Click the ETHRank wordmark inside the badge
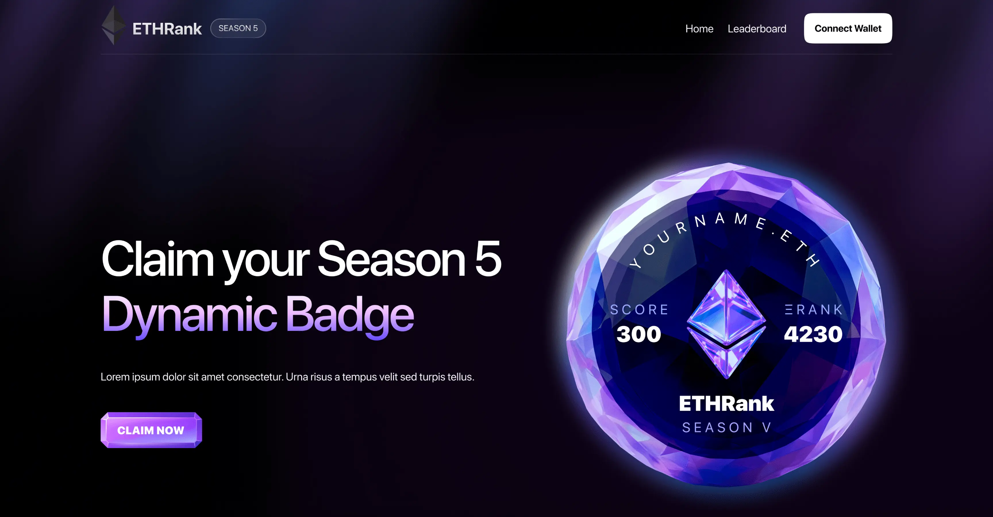 (726, 403)
